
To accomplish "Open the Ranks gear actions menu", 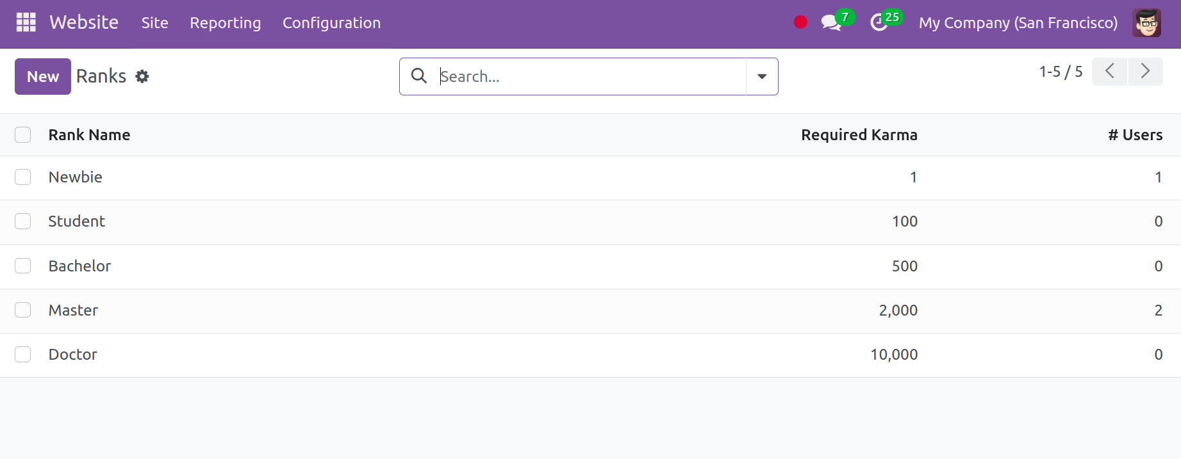I will tap(142, 77).
